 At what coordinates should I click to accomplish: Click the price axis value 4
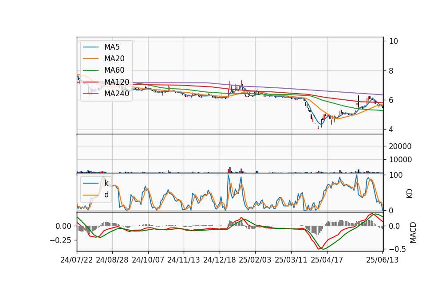391,129
